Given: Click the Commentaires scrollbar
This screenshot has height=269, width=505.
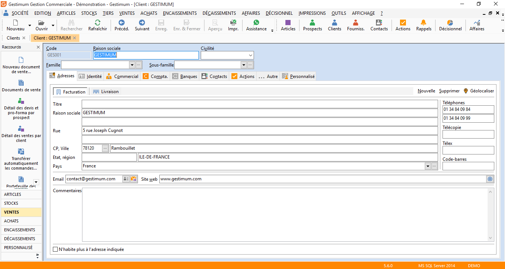Looking at the screenshot, I should click(491, 215).
